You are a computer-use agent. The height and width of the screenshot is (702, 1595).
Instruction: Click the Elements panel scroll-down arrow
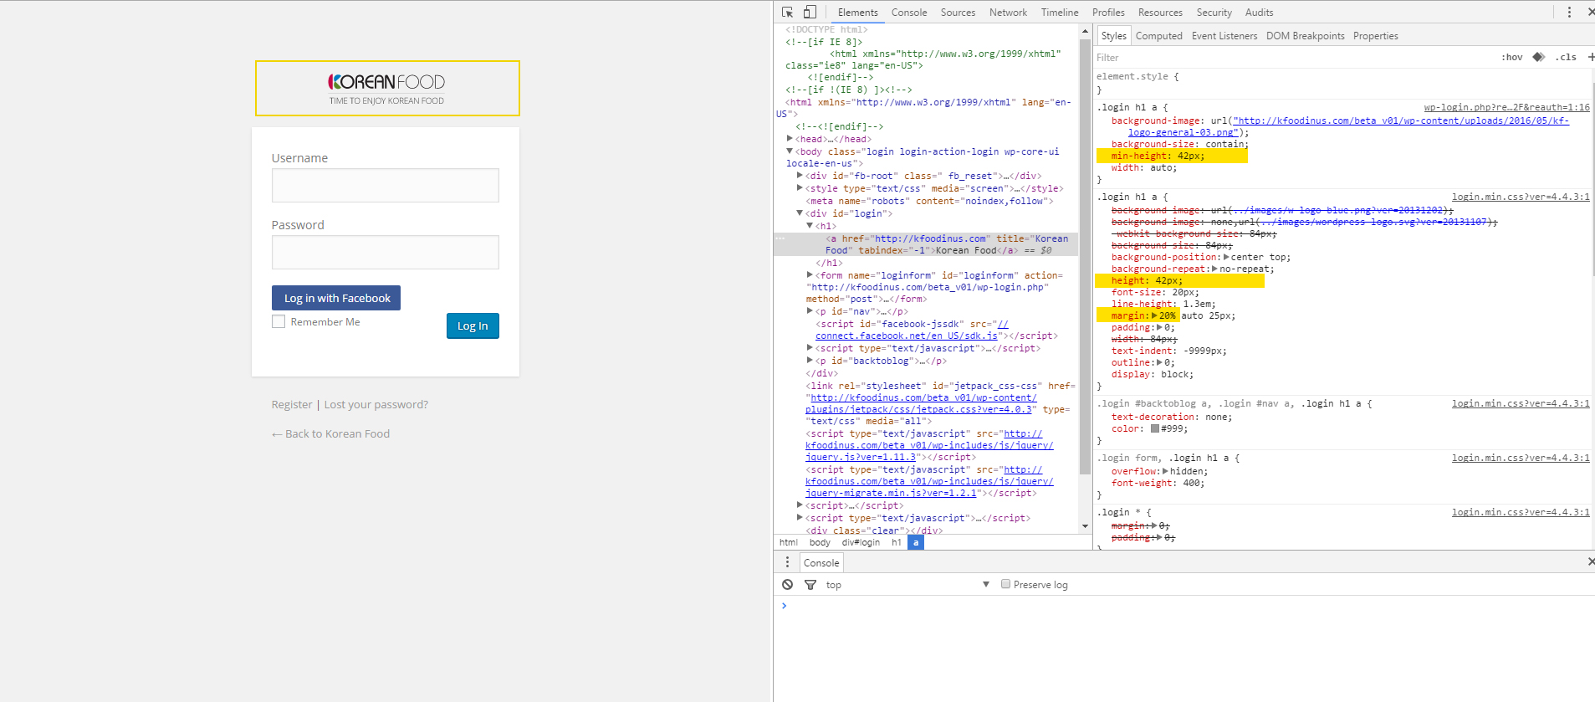pyautogui.click(x=1086, y=526)
